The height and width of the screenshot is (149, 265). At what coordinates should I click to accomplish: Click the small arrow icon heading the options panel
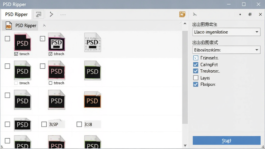195,14
